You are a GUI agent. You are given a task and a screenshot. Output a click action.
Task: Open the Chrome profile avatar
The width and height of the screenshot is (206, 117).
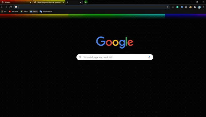point(199,7)
